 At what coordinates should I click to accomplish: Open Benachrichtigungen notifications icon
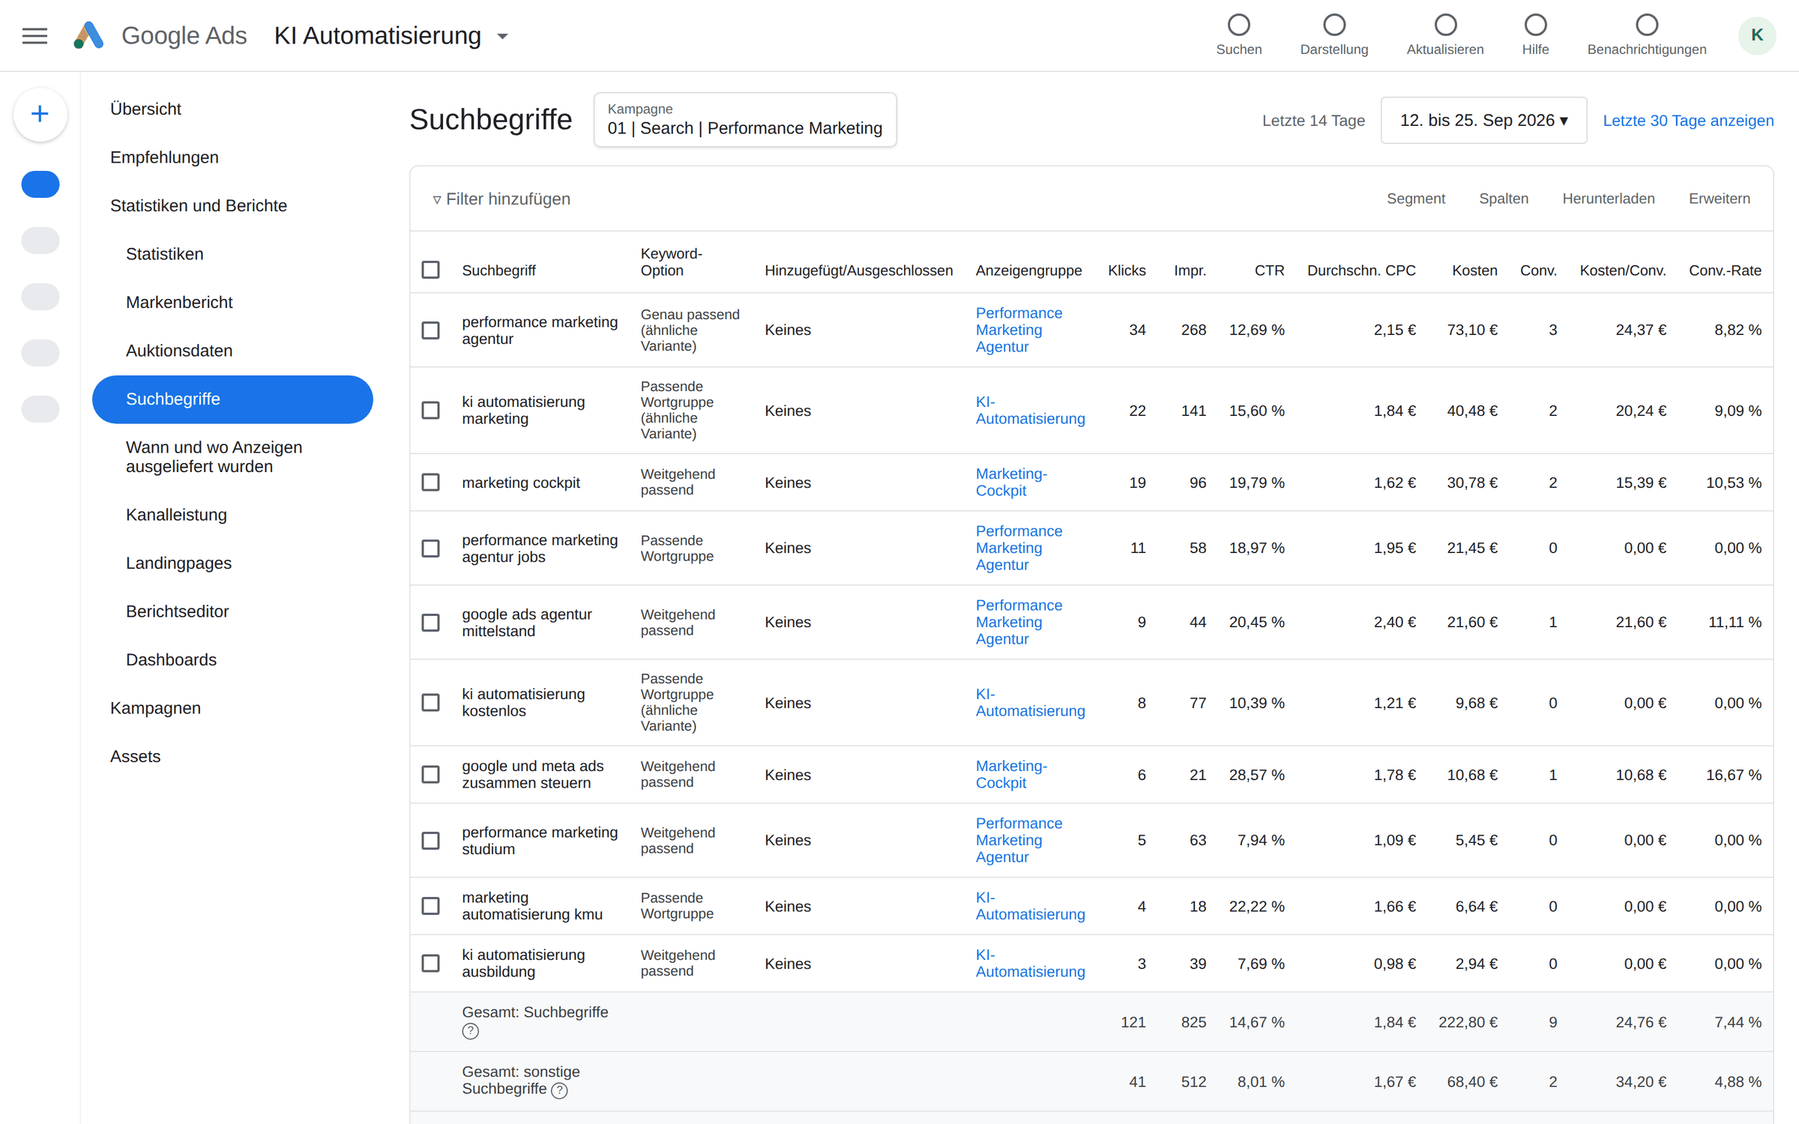point(1646,25)
